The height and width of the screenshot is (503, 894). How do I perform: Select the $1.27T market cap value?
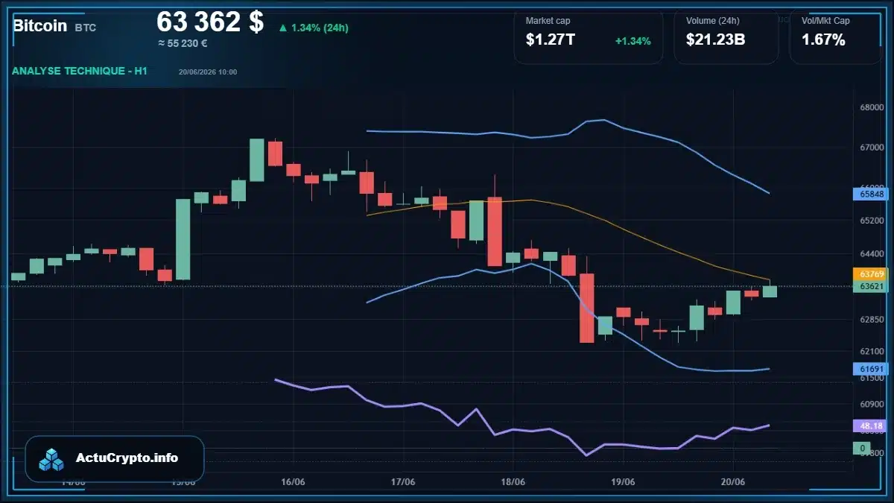coord(551,40)
